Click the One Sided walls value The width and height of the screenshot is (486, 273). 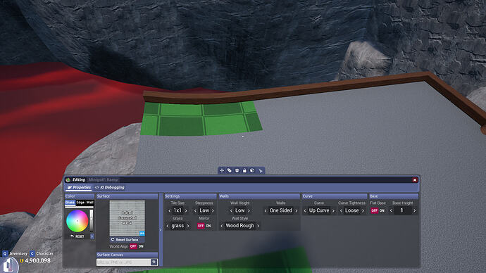click(x=281, y=210)
